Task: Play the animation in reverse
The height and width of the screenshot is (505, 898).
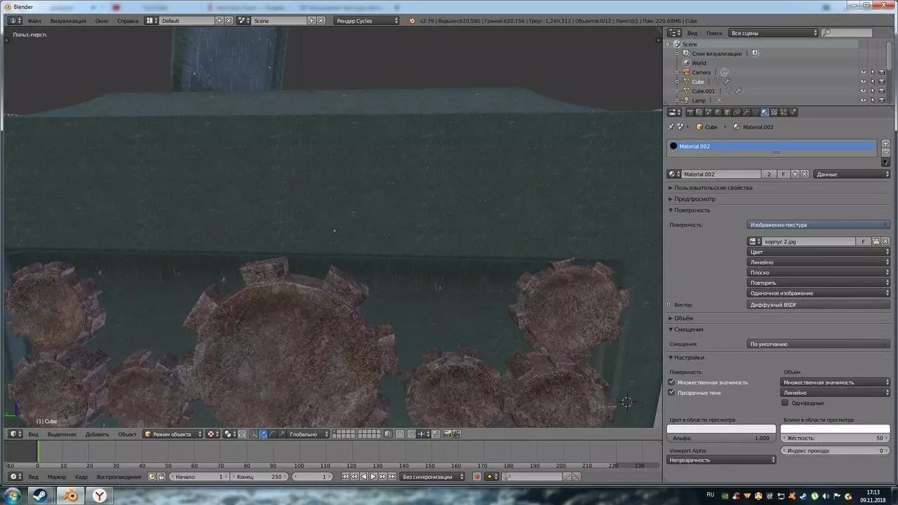Action: (363, 477)
